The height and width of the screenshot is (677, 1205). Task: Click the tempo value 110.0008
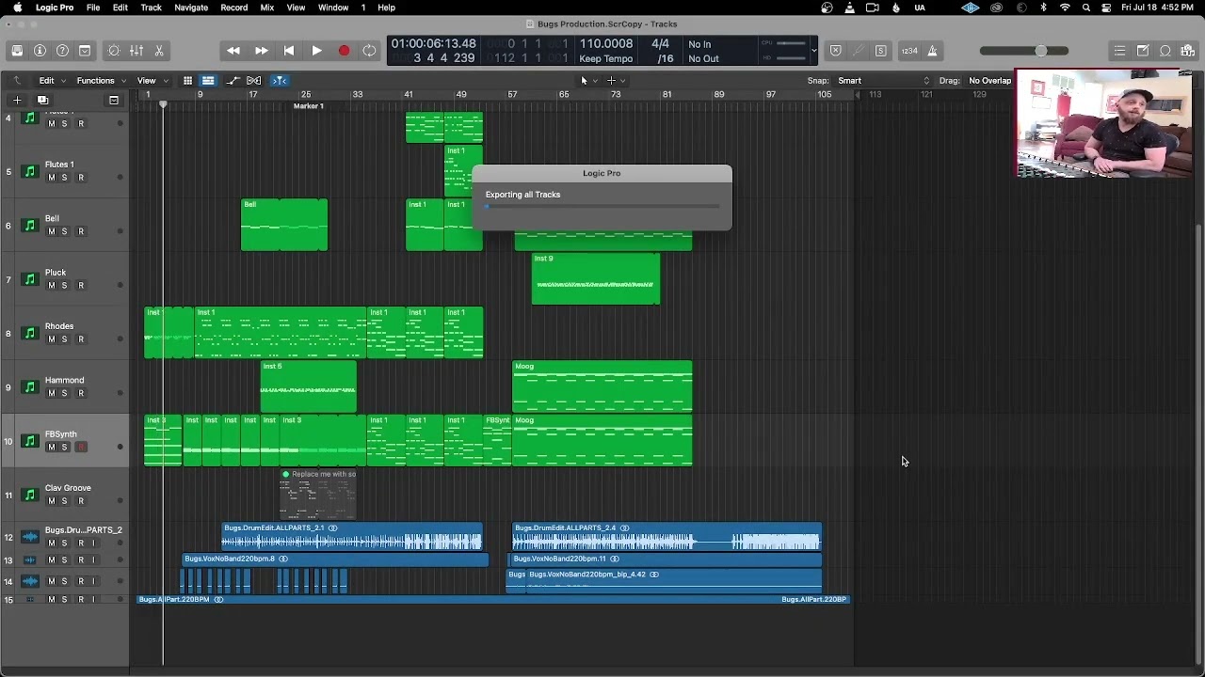[606, 44]
